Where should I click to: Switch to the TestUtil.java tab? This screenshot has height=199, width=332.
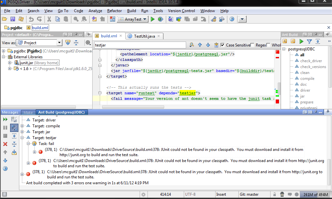(x=145, y=36)
